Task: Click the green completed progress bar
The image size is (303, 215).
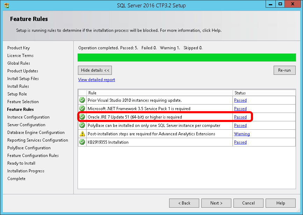Action: click(187, 58)
